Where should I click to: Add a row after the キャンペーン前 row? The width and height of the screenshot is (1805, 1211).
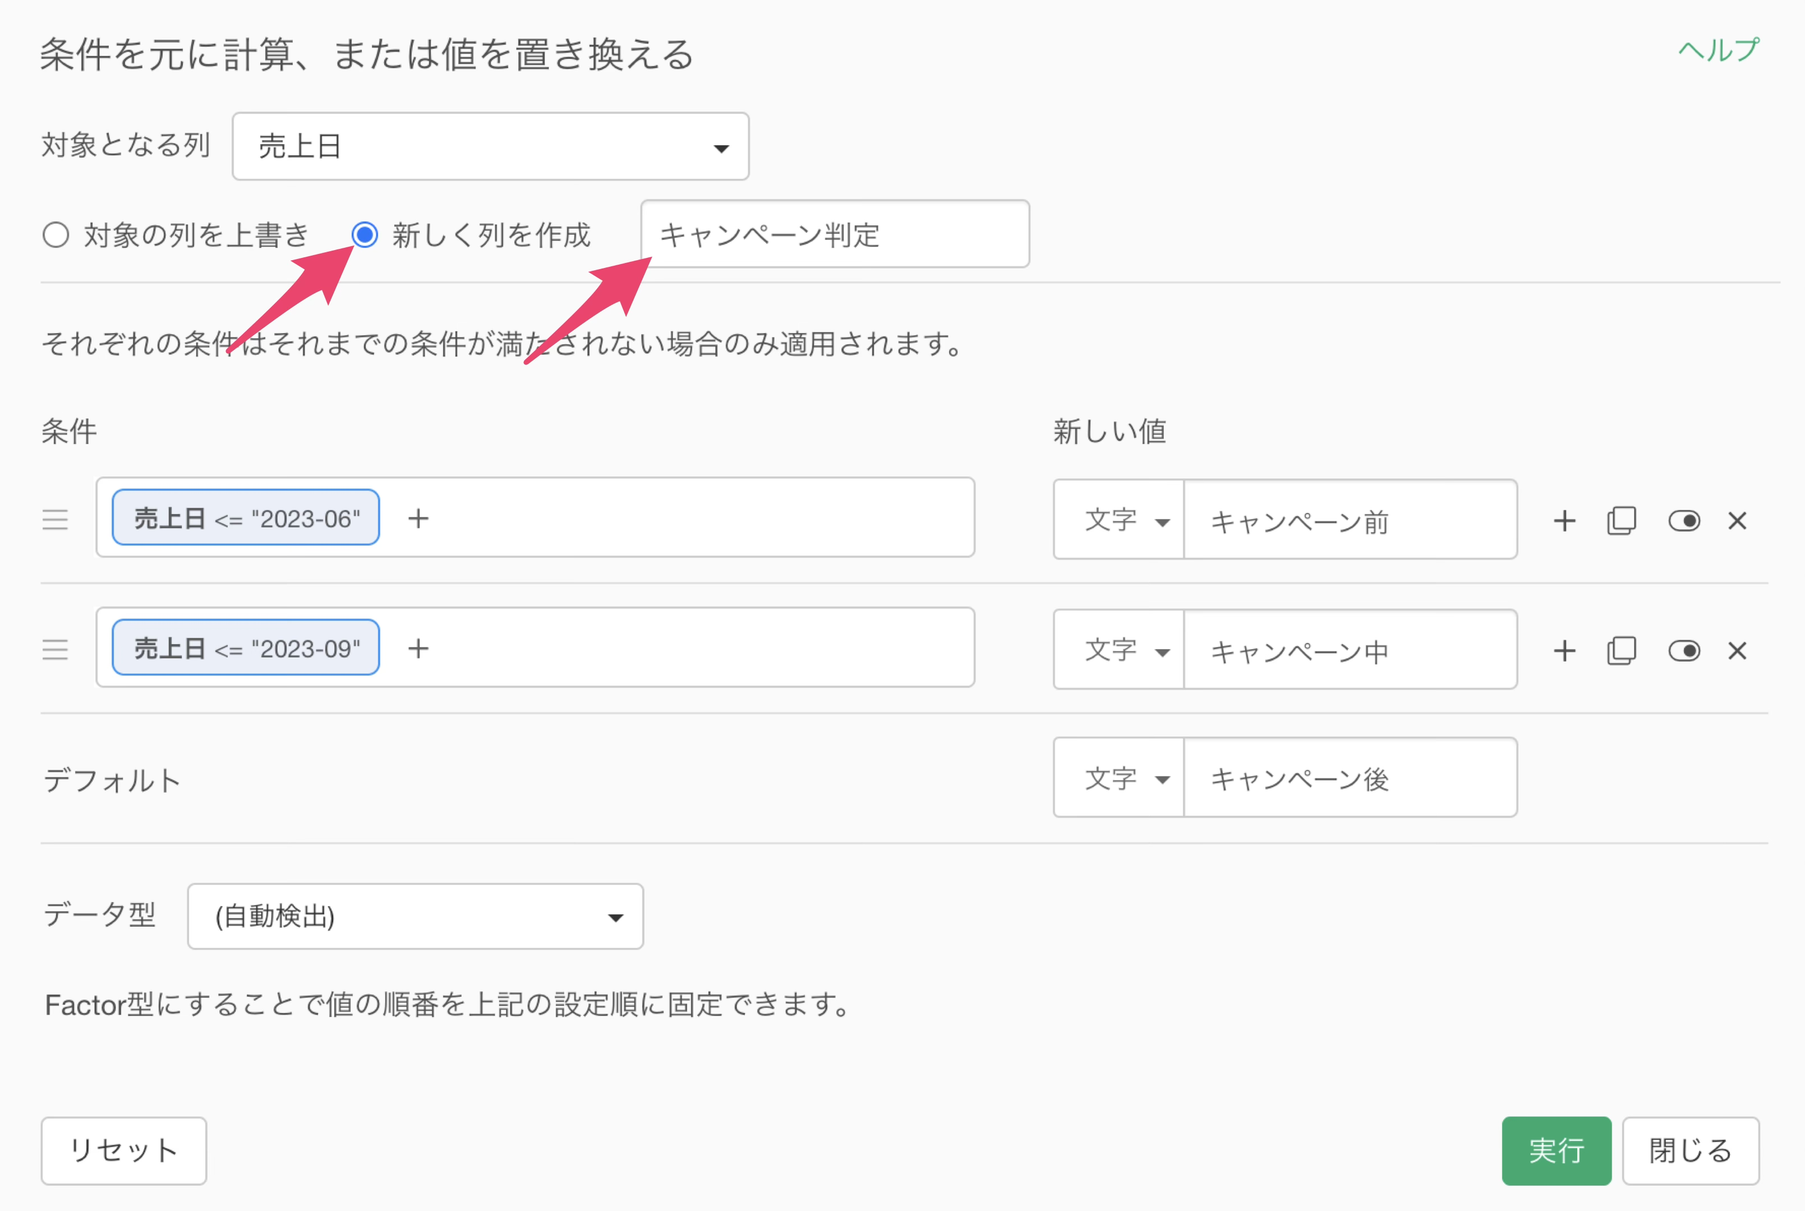tap(1565, 520)
